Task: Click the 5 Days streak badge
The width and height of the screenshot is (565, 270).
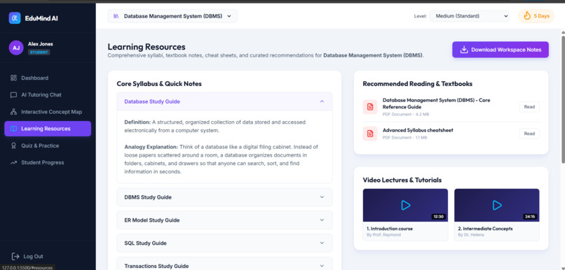Action: point(536,16)
